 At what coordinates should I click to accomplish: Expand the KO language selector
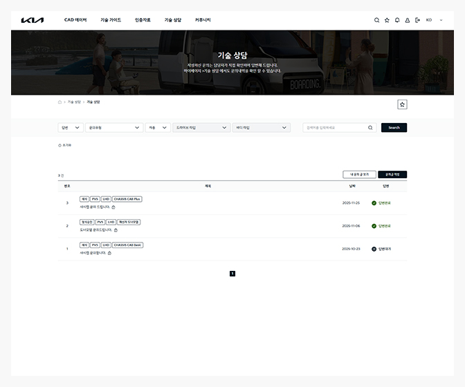point(434,20)
